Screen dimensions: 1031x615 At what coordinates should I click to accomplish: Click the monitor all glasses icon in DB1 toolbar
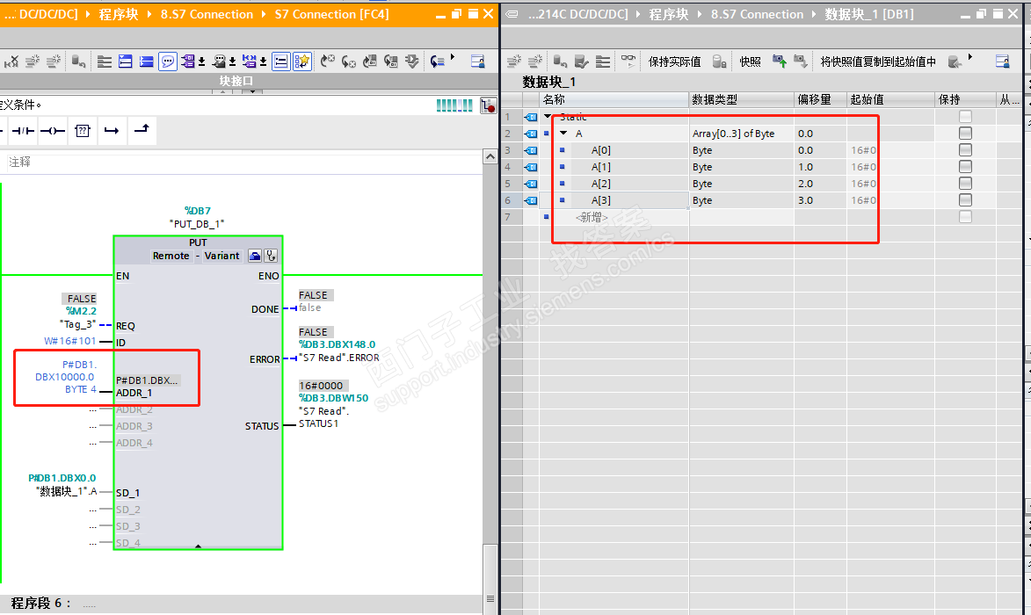(628, 61)
